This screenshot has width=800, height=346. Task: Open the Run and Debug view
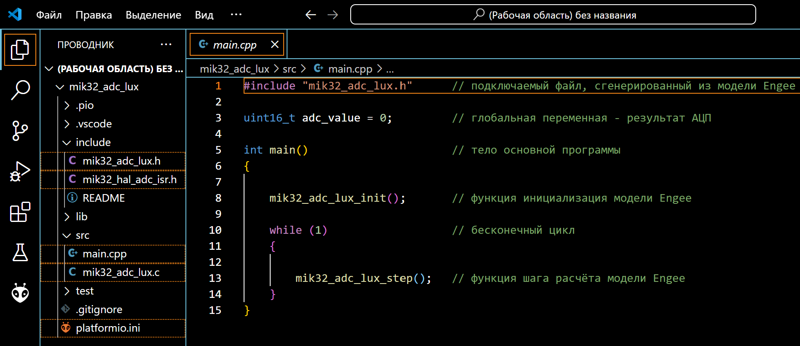[20, 171]
